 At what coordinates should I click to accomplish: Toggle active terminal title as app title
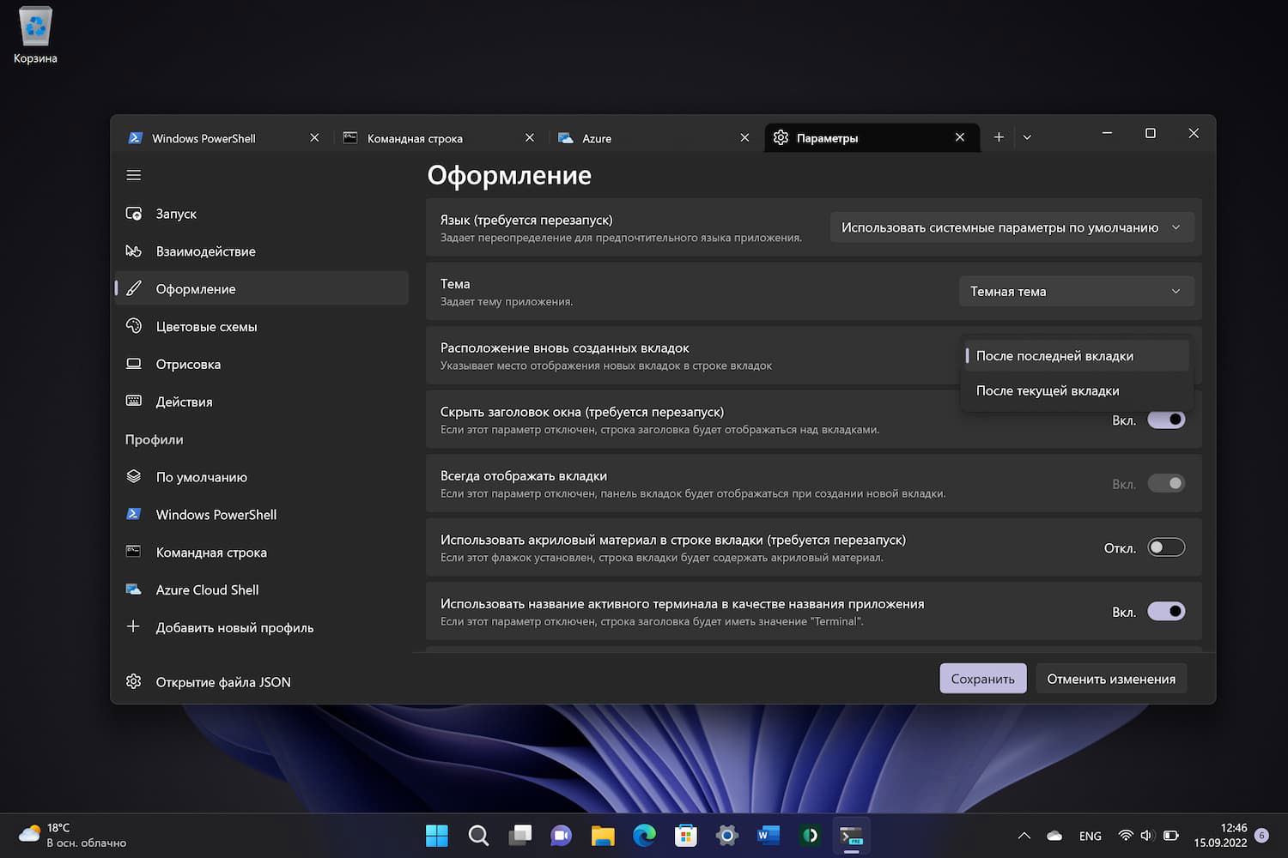1165,612
